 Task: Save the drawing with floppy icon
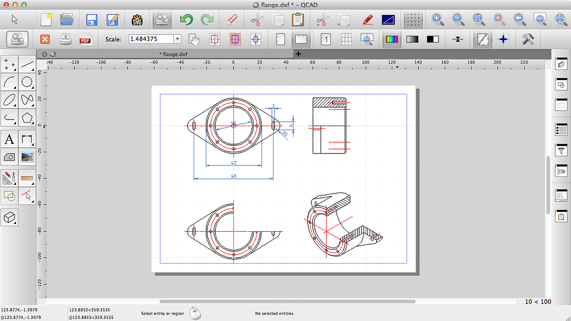pos(92,19)
